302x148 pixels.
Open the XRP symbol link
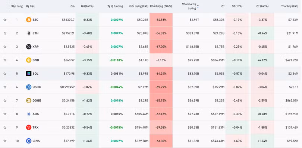point(36,47)
